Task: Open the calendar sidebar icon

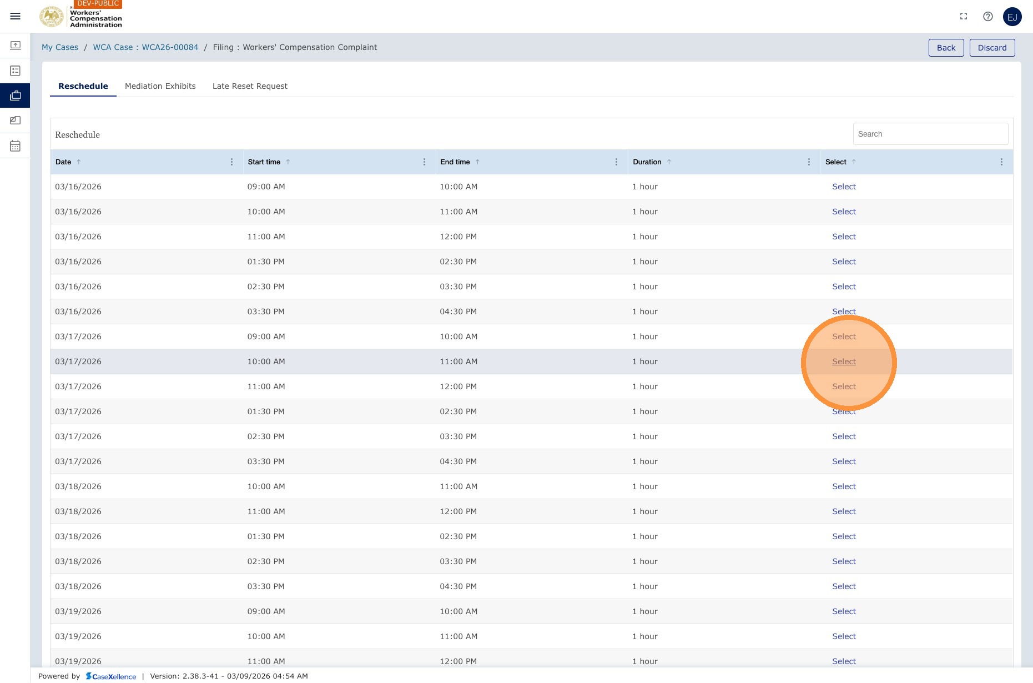Action: (16, 146)
